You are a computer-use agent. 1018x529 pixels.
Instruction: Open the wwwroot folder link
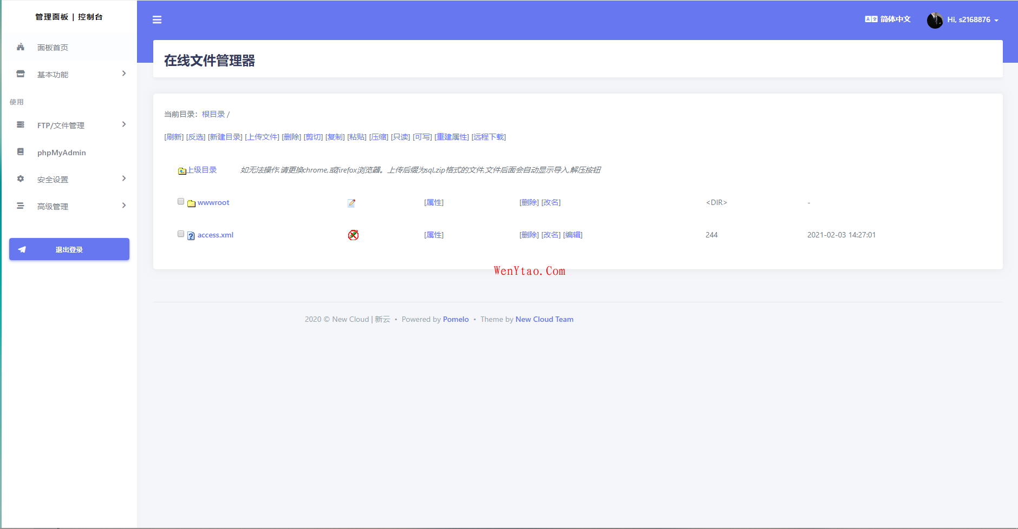click(x=213, y=202)
